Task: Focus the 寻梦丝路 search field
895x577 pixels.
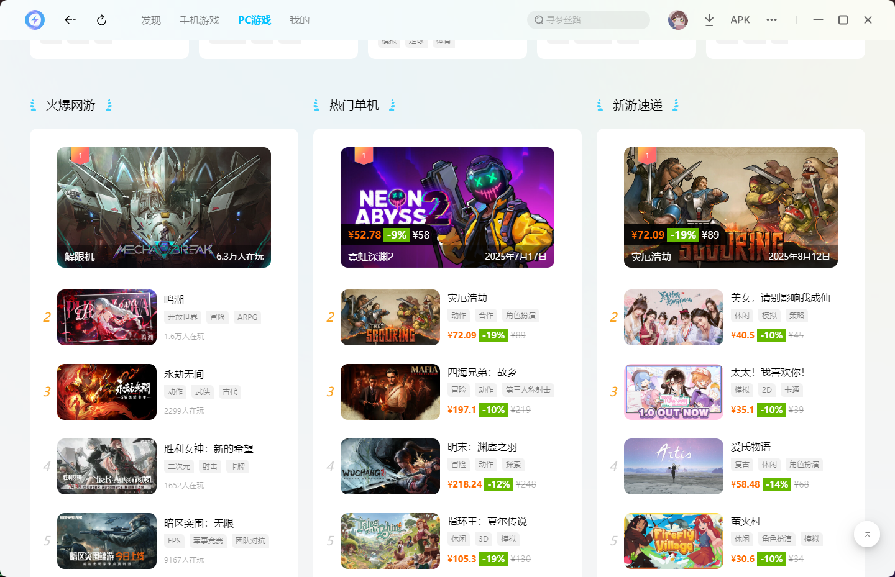Action: pos(589,20)
